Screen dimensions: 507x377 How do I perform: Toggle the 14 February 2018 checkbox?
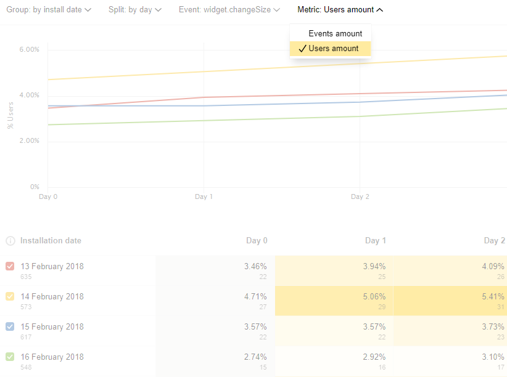coord(10,297)
